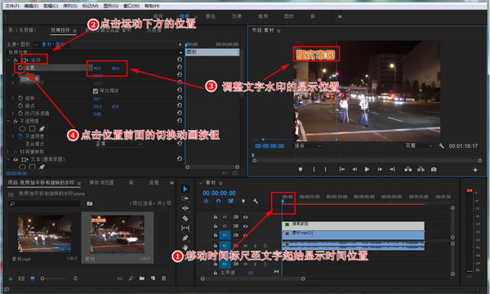The height and width of the screenshot is (294, 490).
Task: Open the 正常 blend mode dropdown
Action: (x=118, y=144)
